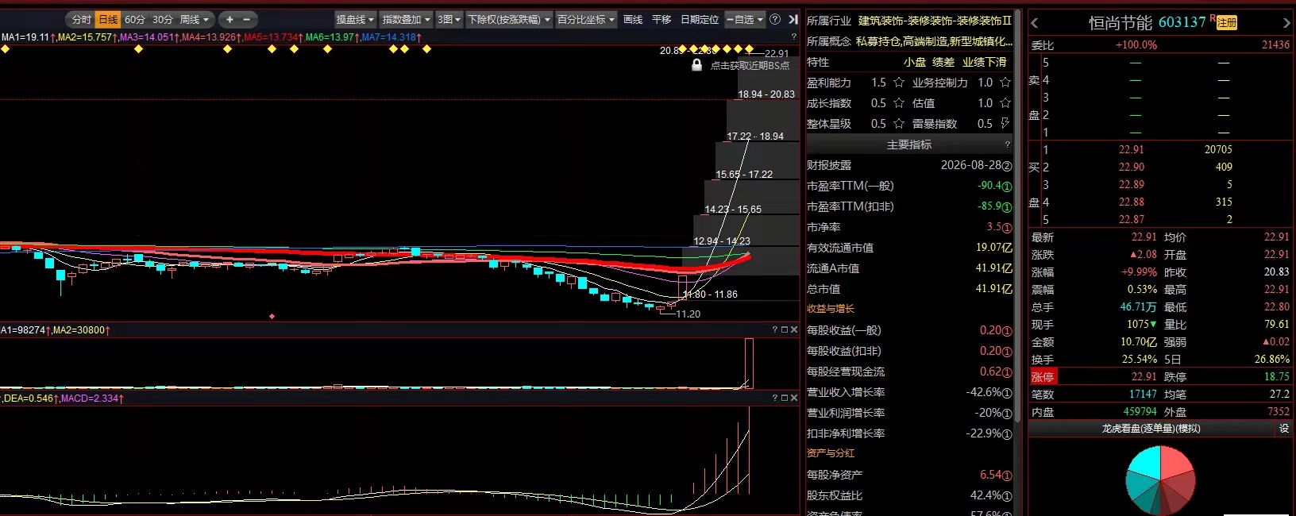Select the 日线 period tab

pos(108,19)
